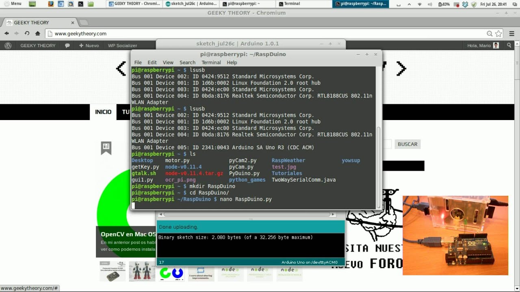The width and height of the screenshot is (520, 292).
Task: Open GEEKY THEORY in WordPress admin bar
Action: point(38,45)
